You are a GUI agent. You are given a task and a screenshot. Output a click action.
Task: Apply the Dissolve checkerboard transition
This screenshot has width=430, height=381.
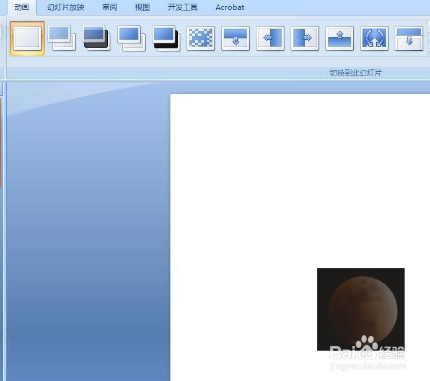pyautogui.click(x=201, y=38)
